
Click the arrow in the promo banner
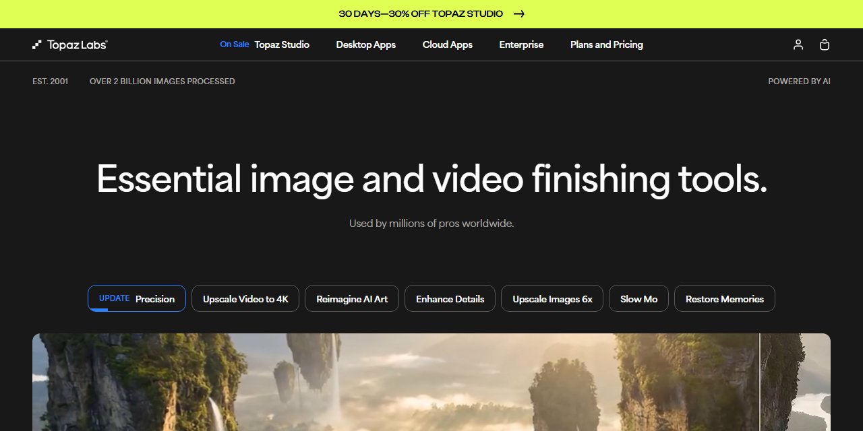tap(518, 13)
